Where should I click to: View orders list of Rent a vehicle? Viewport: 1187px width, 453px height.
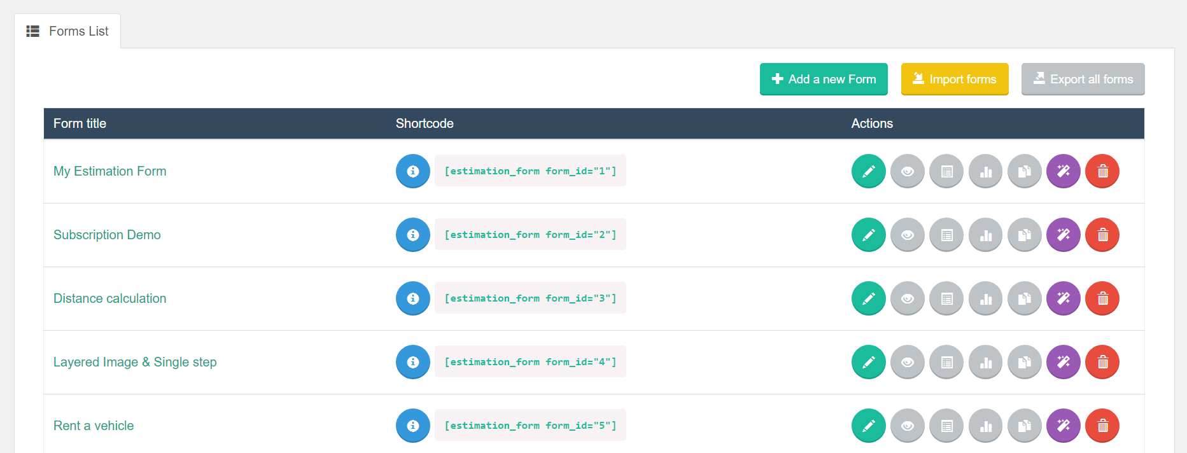tap(946, 426)
